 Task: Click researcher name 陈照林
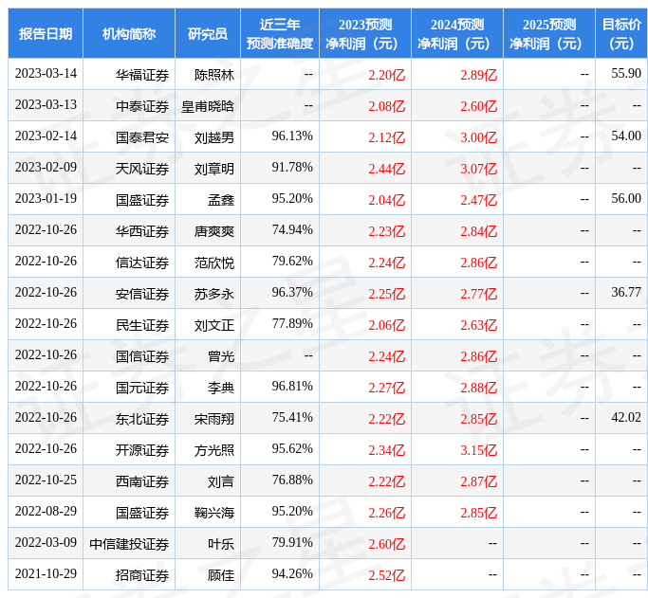[x=214, y=75]
